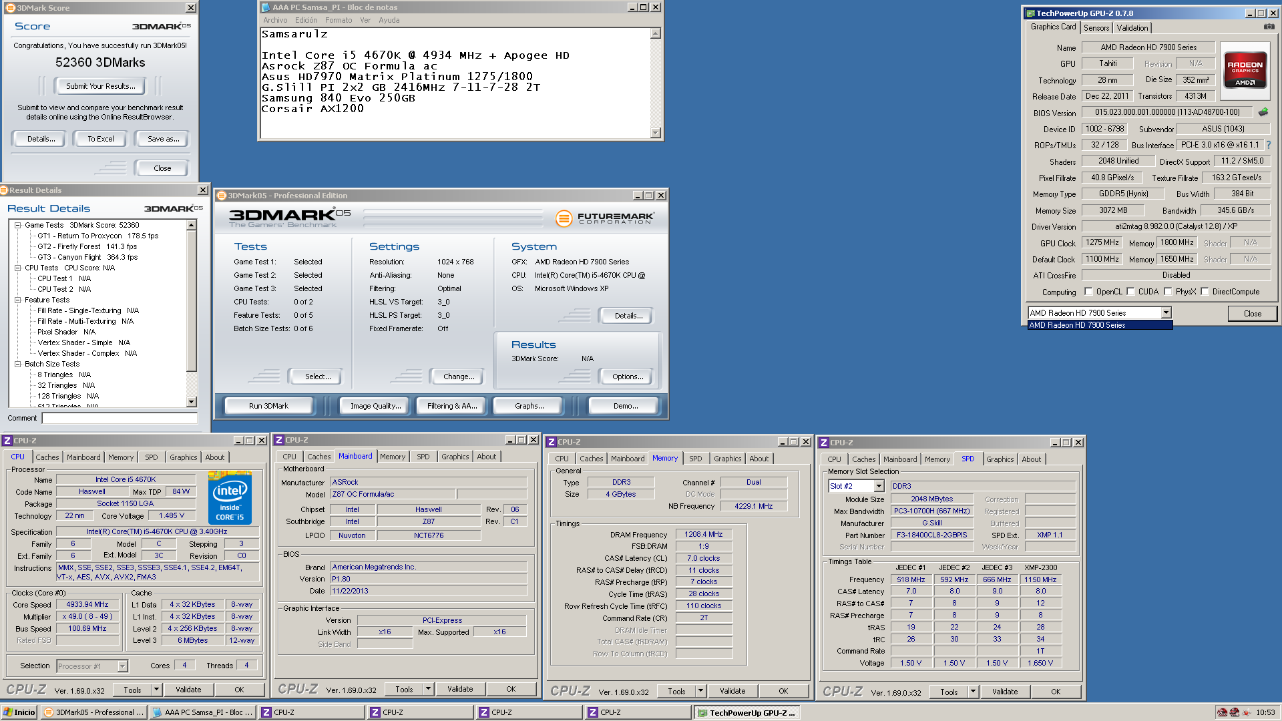This screenshot has height=721, width=1282.
Task: Open the Tools dropdown arrow in the SPD CPU-Z window
Action: point(973,692)
